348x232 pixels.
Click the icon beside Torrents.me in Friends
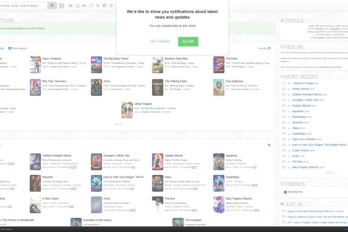(x=285, y=192)
